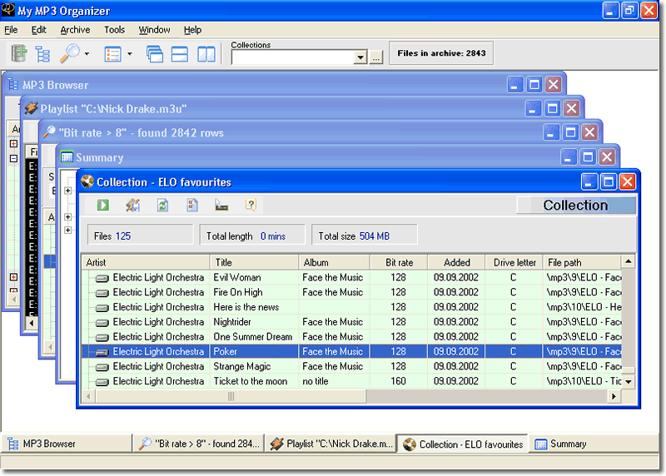The image size is (666, 476).
Task: Click the playlist export icon in Collection toolbar
Action: click(x=133, y=205)
